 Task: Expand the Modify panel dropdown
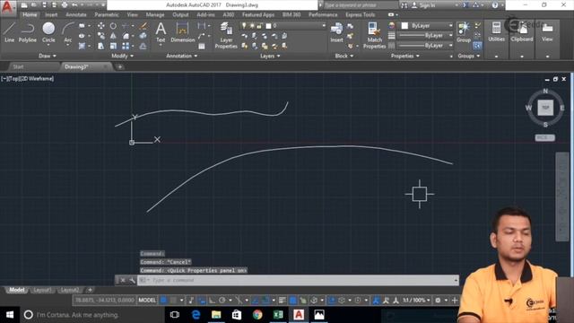[122, 56]
